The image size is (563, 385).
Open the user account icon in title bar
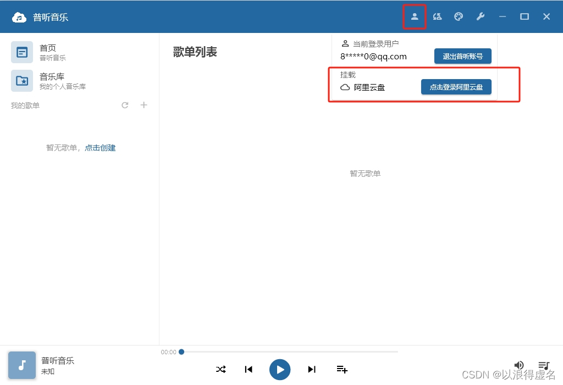click(x=415, y=16)
